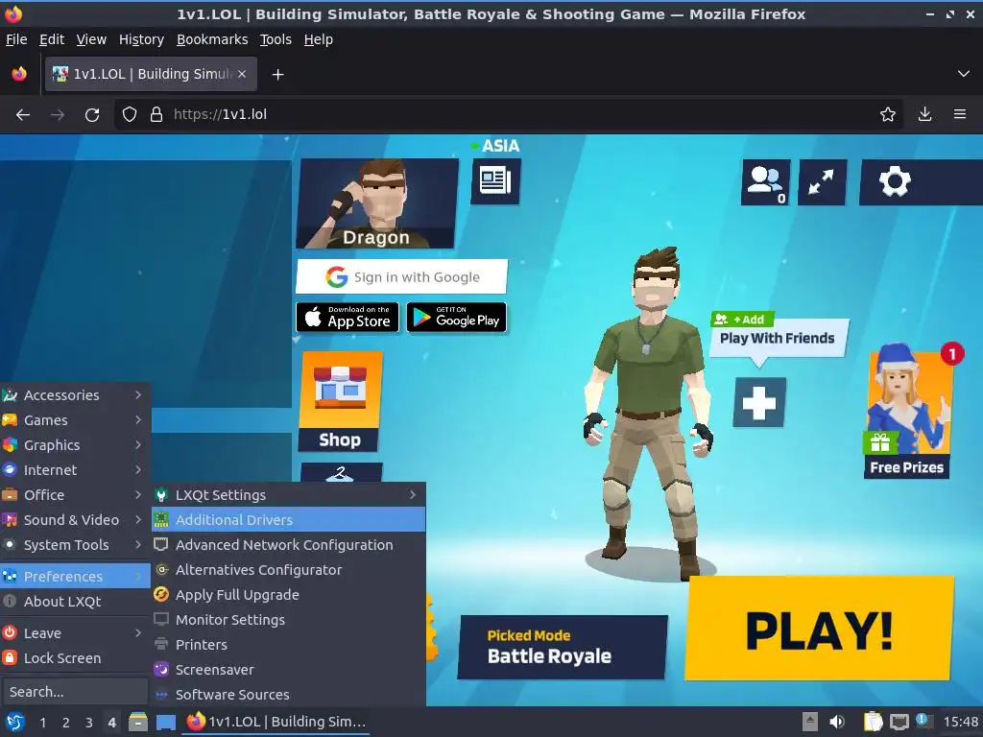Screen dimensions: 983x737
Task: Open the Free Prizes gift tile
Action: point(907,411)
